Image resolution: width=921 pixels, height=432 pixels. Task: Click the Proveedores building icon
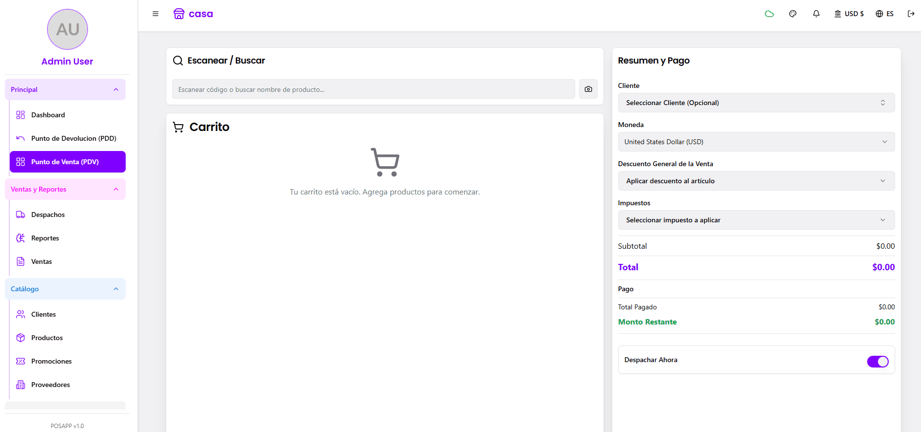pyautogui.click(x=21, y=385)
